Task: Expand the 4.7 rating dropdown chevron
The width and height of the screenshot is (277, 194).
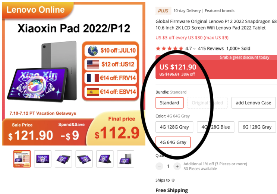Action: [194, 48]
